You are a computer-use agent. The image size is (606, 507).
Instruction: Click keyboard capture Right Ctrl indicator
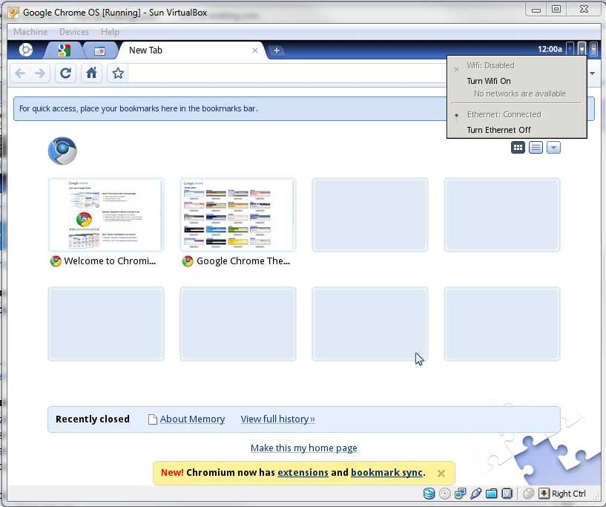[563, 494]
